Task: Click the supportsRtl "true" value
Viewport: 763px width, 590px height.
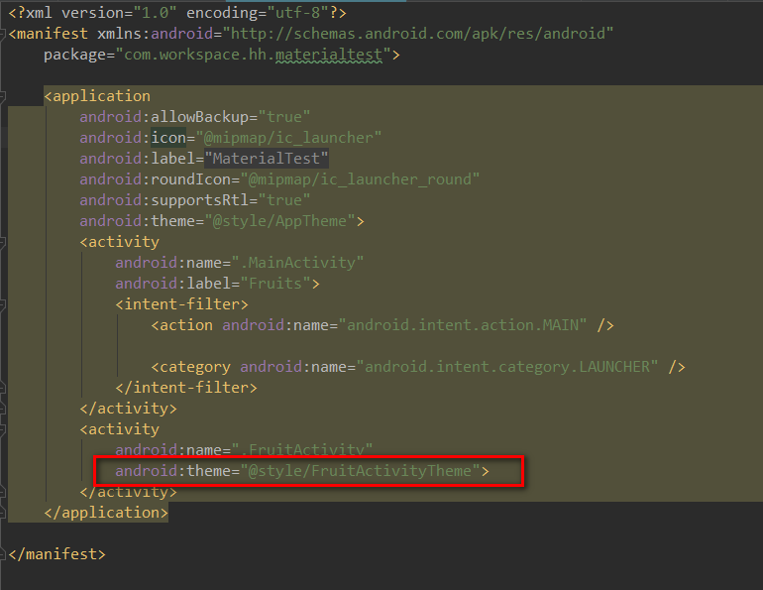Action: 284,200
